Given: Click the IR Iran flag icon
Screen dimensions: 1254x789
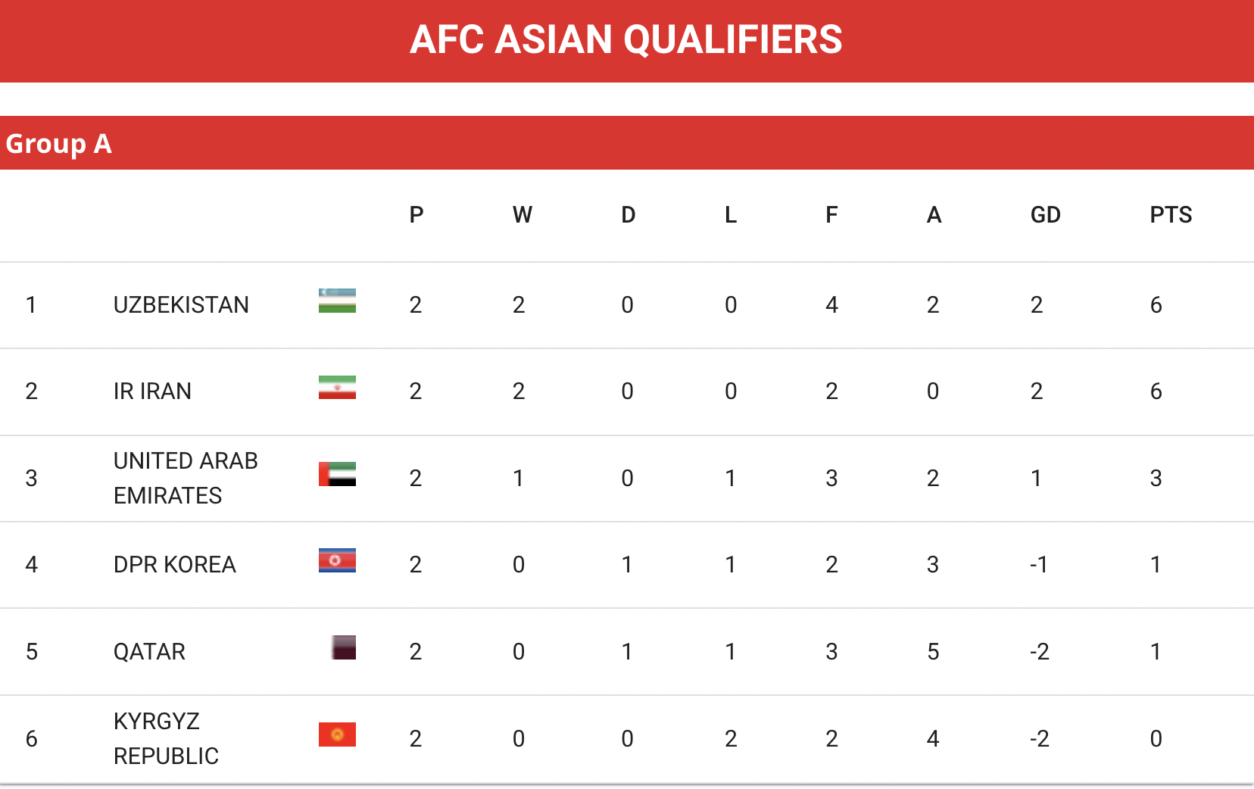Looking at the screenshot, I should point(337,387).
